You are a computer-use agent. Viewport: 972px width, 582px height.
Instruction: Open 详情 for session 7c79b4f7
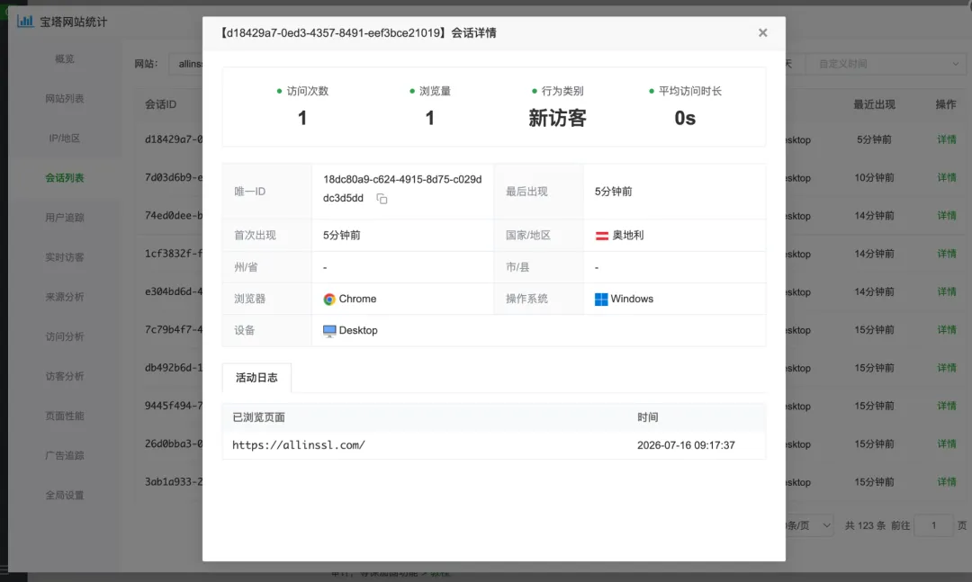946,330
